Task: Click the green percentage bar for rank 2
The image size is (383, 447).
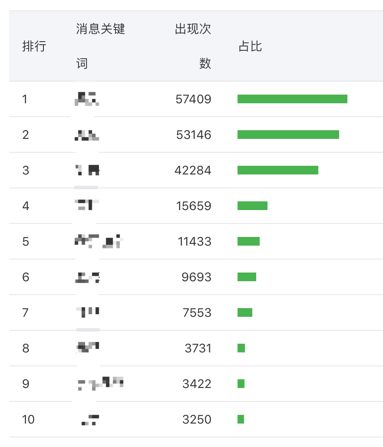Action: [288, 135]
